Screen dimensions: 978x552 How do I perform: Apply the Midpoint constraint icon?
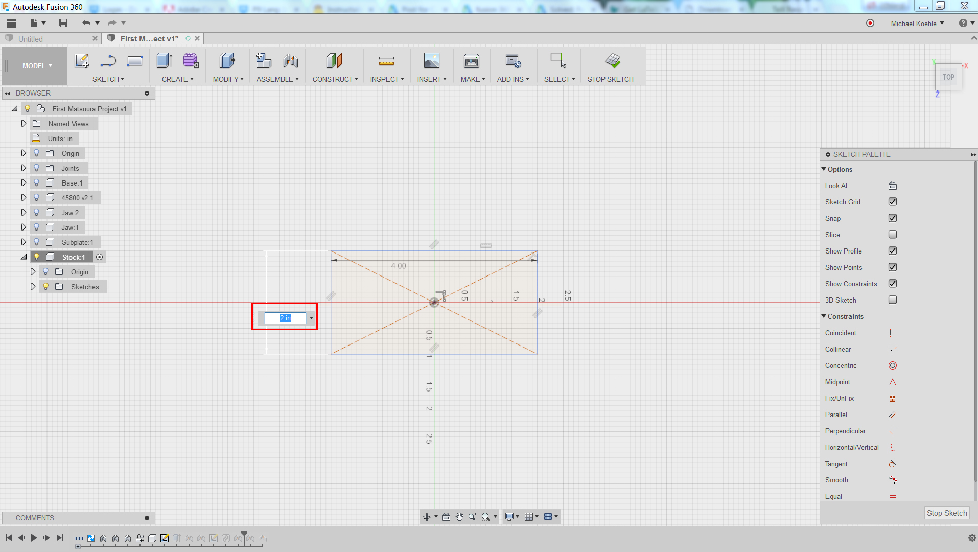coord(893,382)
